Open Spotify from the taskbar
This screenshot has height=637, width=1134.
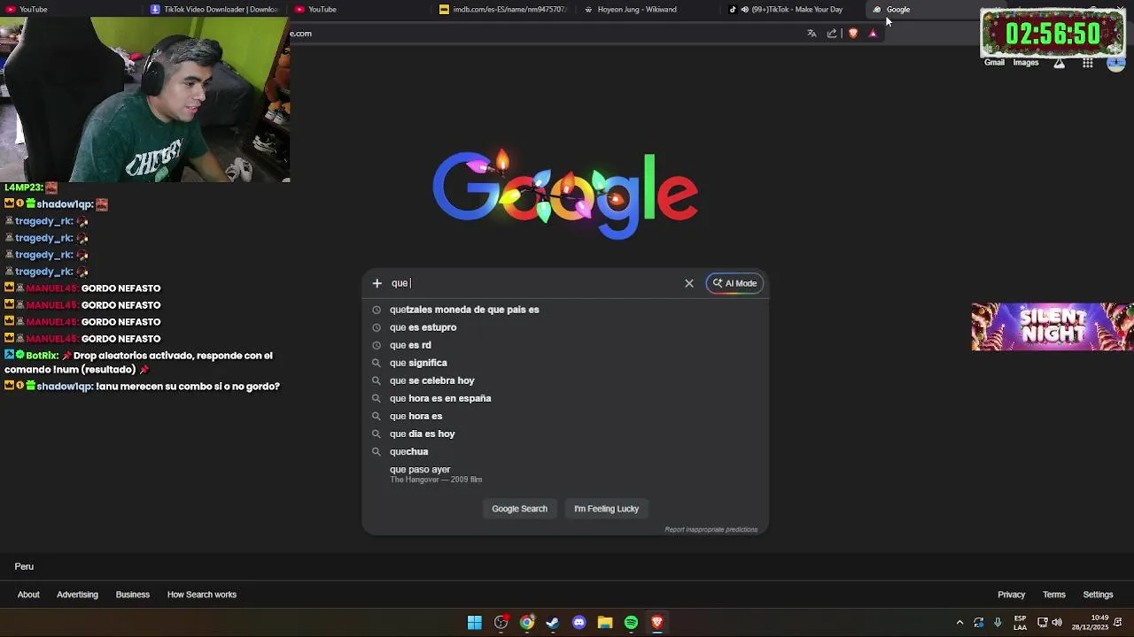(x=631, y=623)
